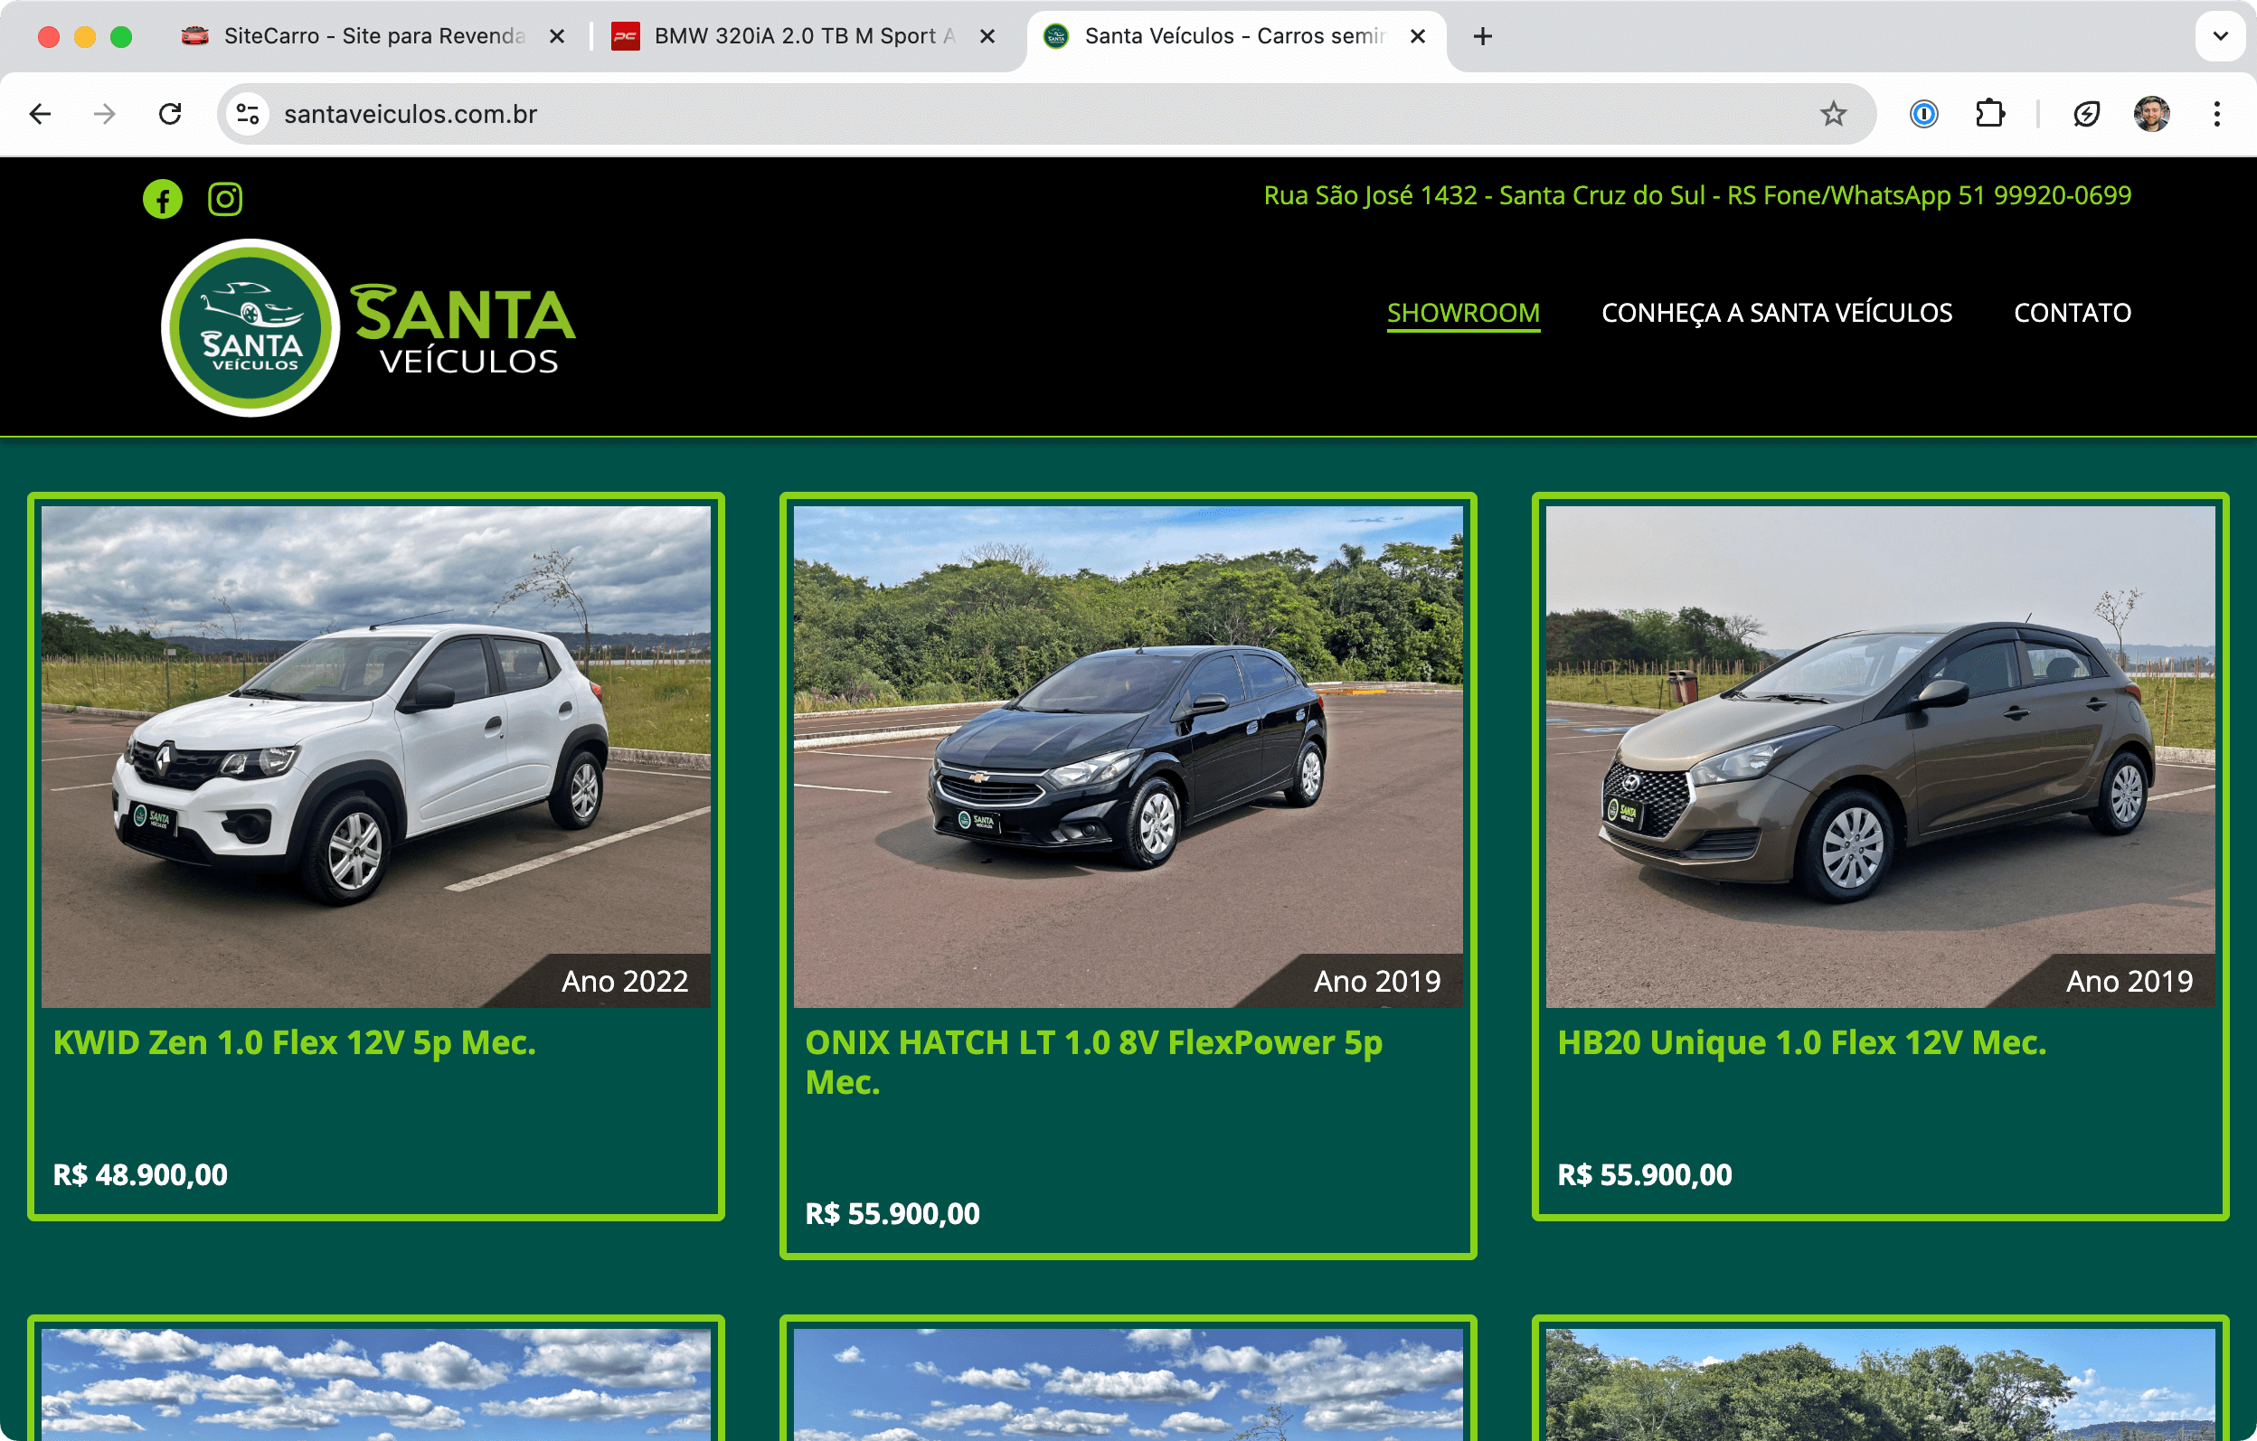Close the Santa Veículos tab
2257x1441 pixels.
[x=1417, y=36]
